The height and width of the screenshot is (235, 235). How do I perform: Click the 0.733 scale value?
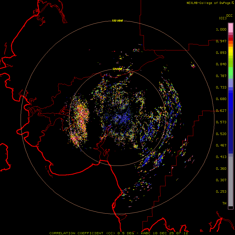pyautogui.click(x=221, y=87)
